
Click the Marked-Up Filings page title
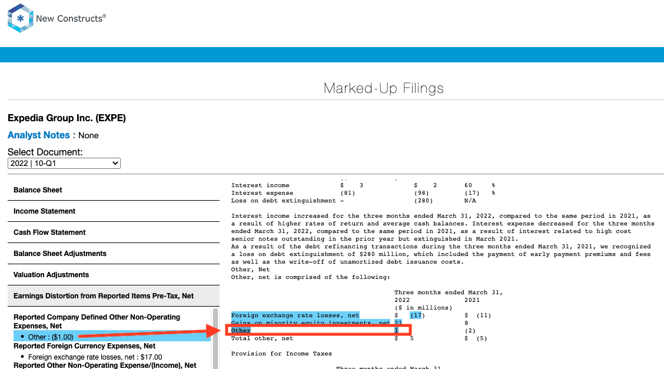click(383, 88)
